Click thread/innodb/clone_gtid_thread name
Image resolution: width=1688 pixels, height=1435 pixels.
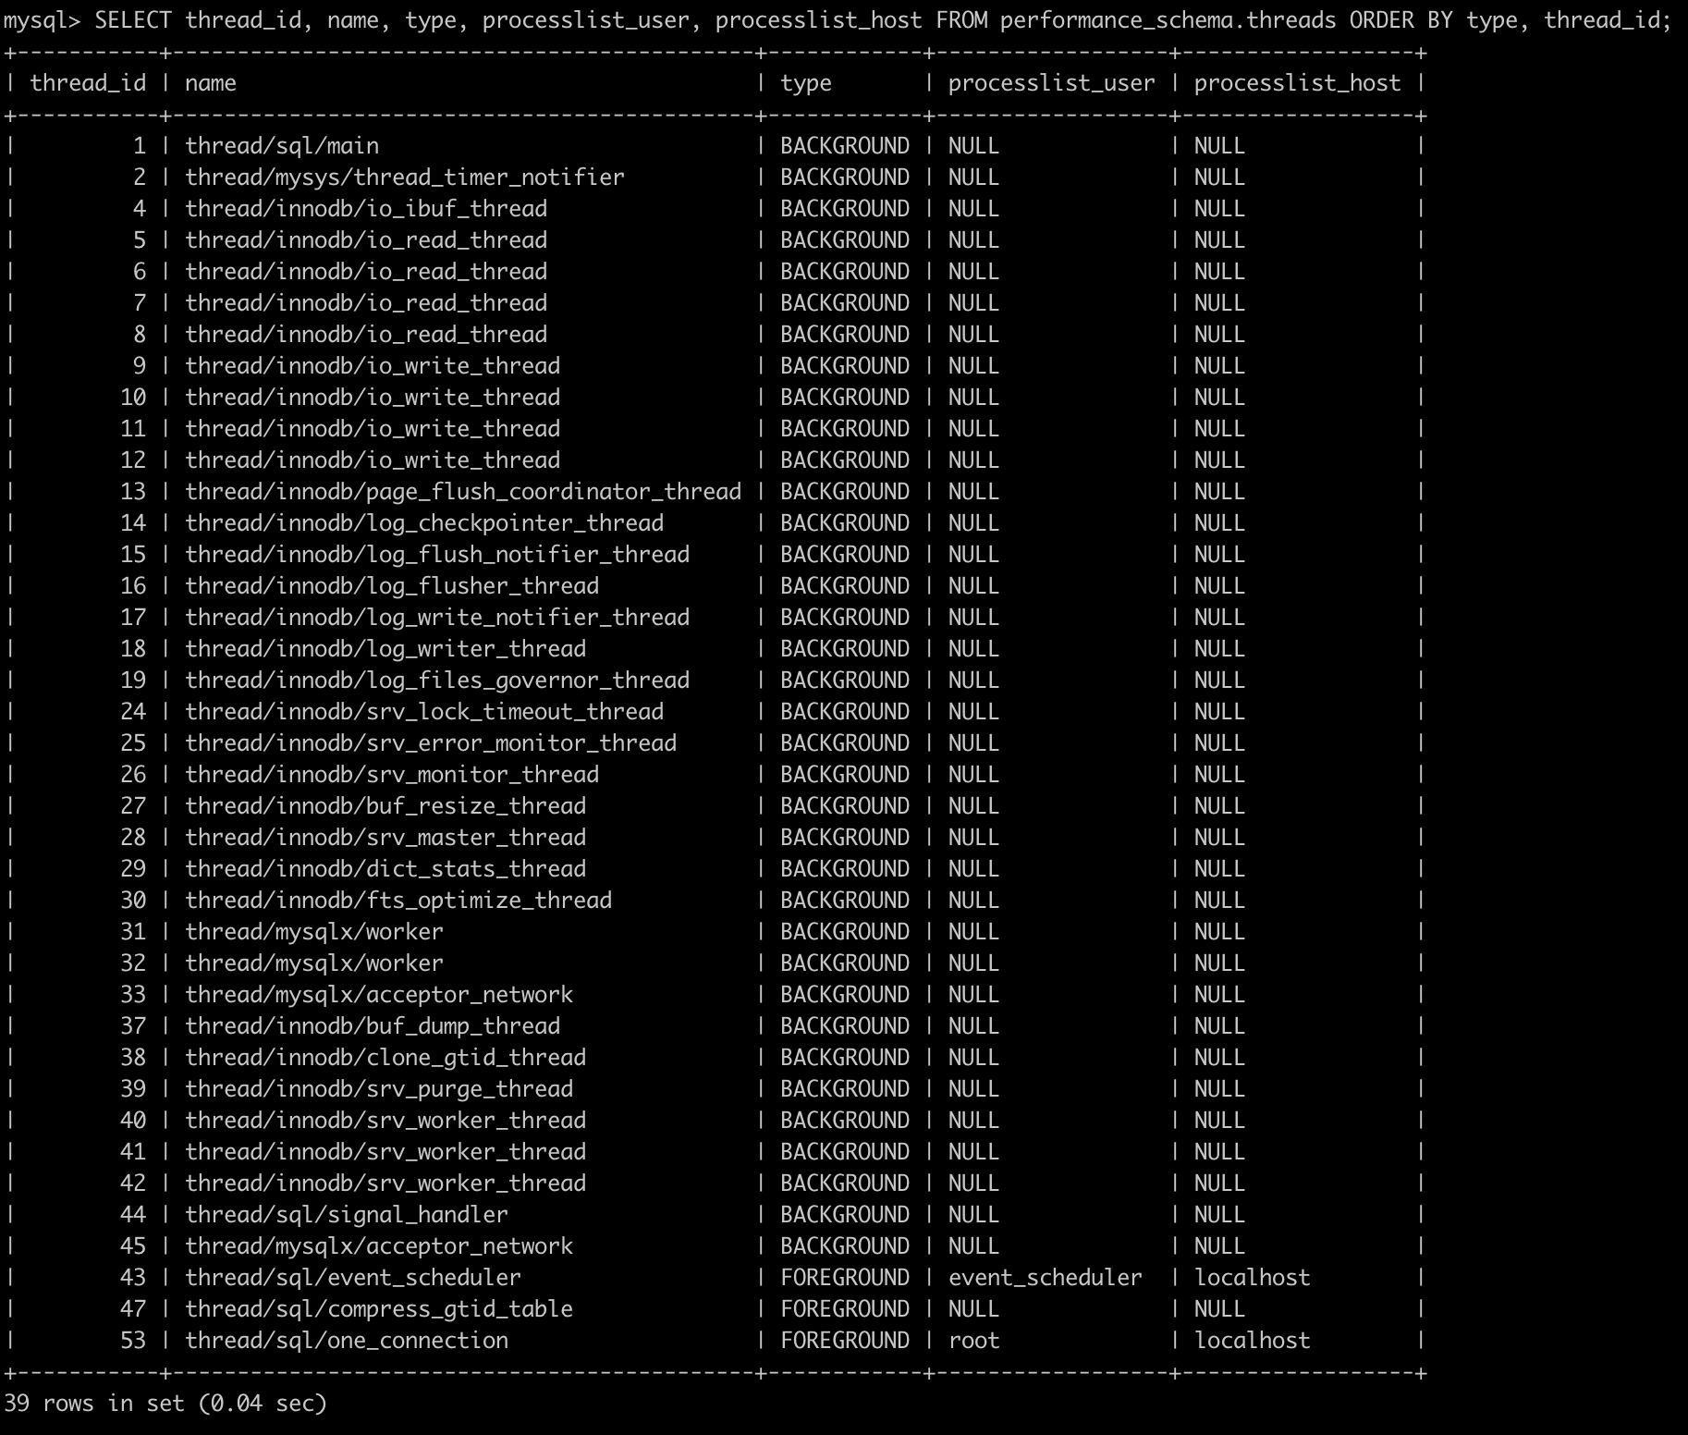tap(385, 1058)
